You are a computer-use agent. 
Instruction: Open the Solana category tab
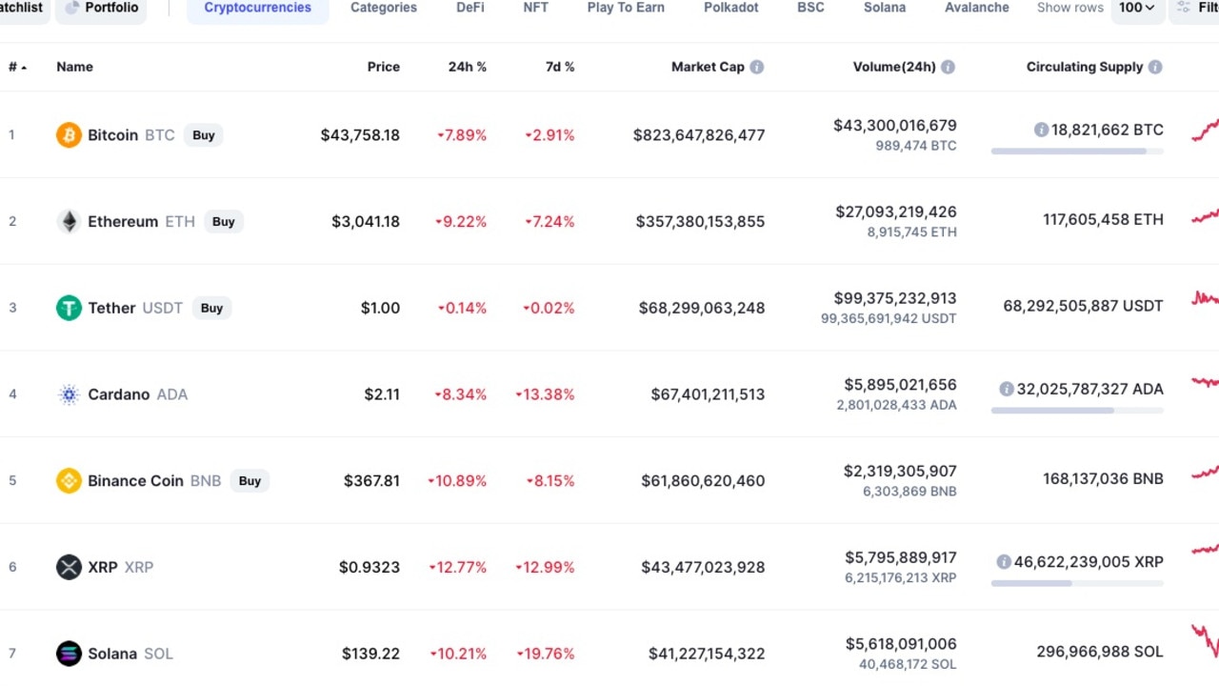click(885, 8)
